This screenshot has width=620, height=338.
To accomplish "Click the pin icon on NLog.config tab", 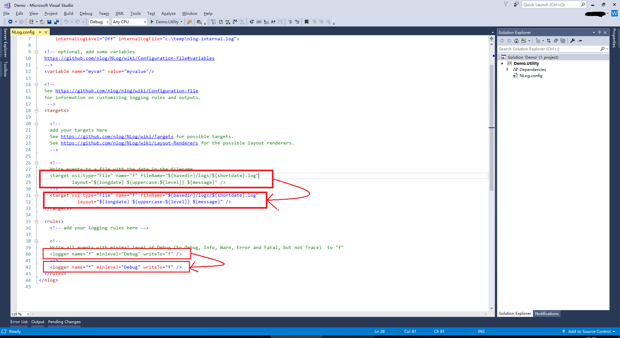I will 40,32.
